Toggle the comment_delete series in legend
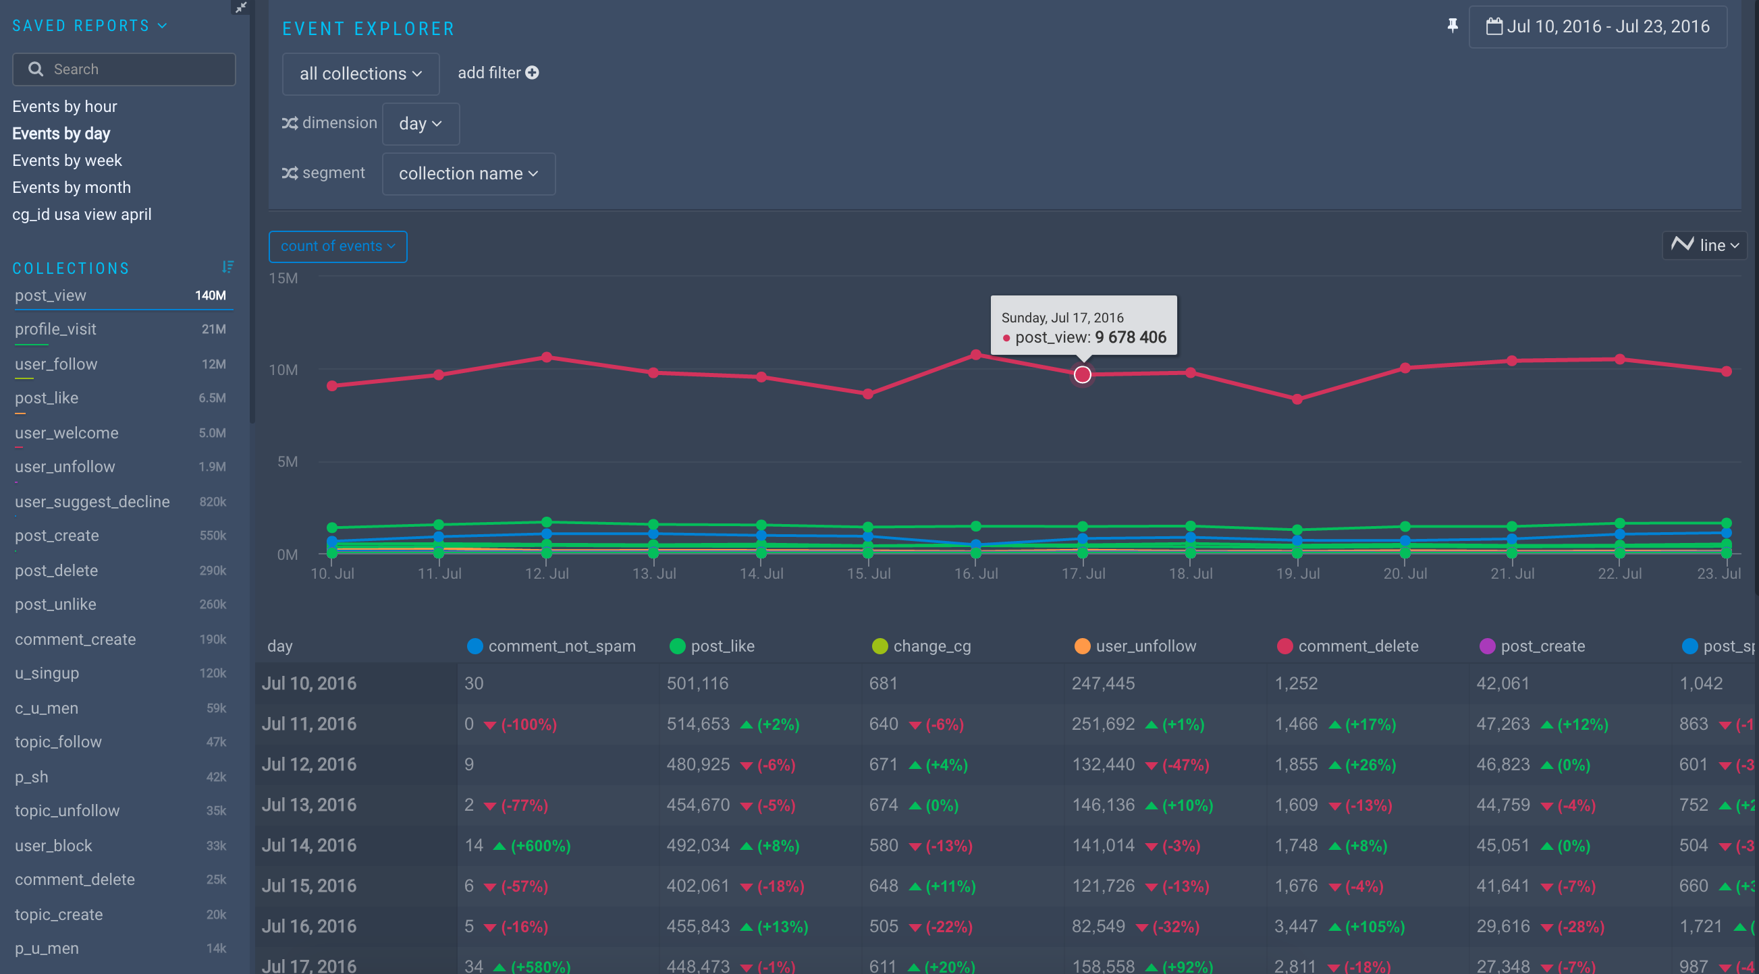Viewport: 1759px width, 974px height. pos(1357,646)
